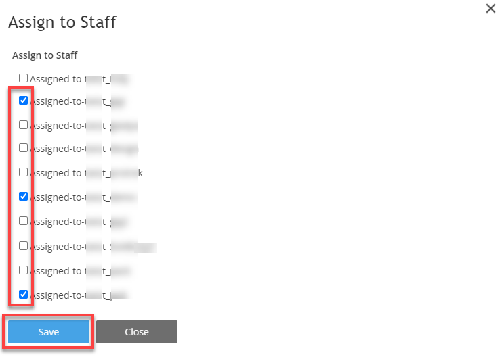Enable the eighth staff checkbox

pos(23,246)
